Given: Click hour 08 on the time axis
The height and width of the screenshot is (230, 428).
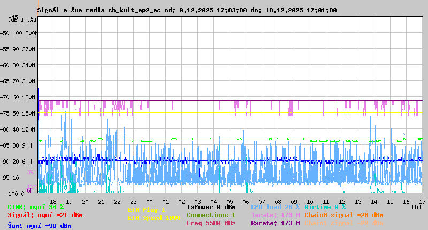Looking at the screenshot, I should point(278,201).
